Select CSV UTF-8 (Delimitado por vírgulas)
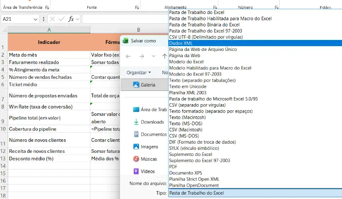342x199 pixels. (256, 37)
